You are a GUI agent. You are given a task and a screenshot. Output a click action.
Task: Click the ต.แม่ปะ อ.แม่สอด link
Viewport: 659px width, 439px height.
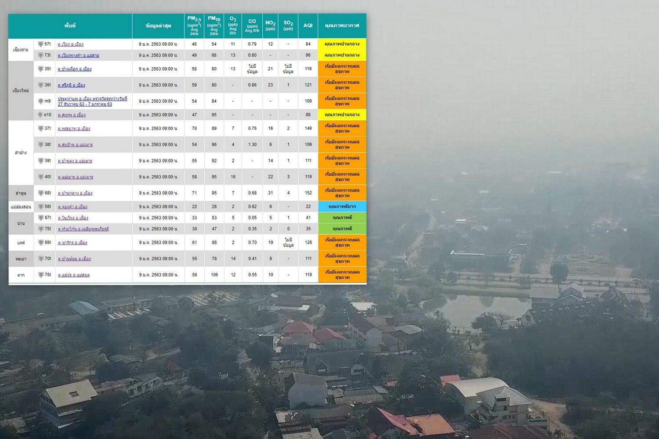(x=73, y=275)
